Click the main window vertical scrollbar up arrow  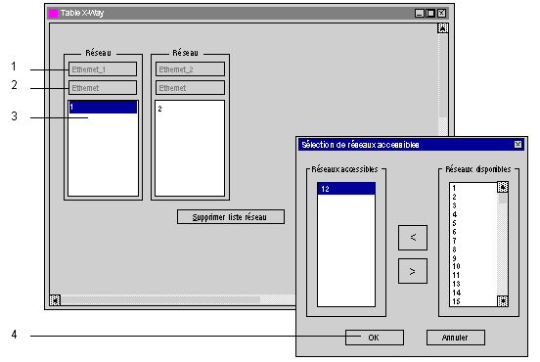coord(442,28)
